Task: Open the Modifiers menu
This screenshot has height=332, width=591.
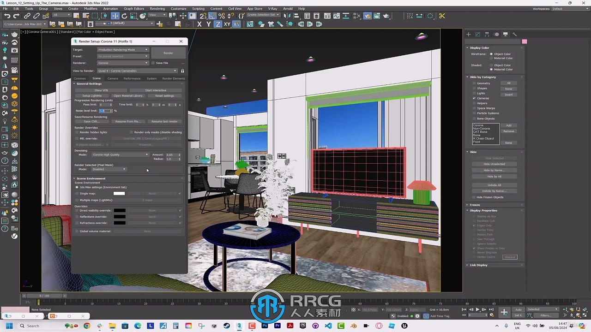Action: tap(90, 9)
